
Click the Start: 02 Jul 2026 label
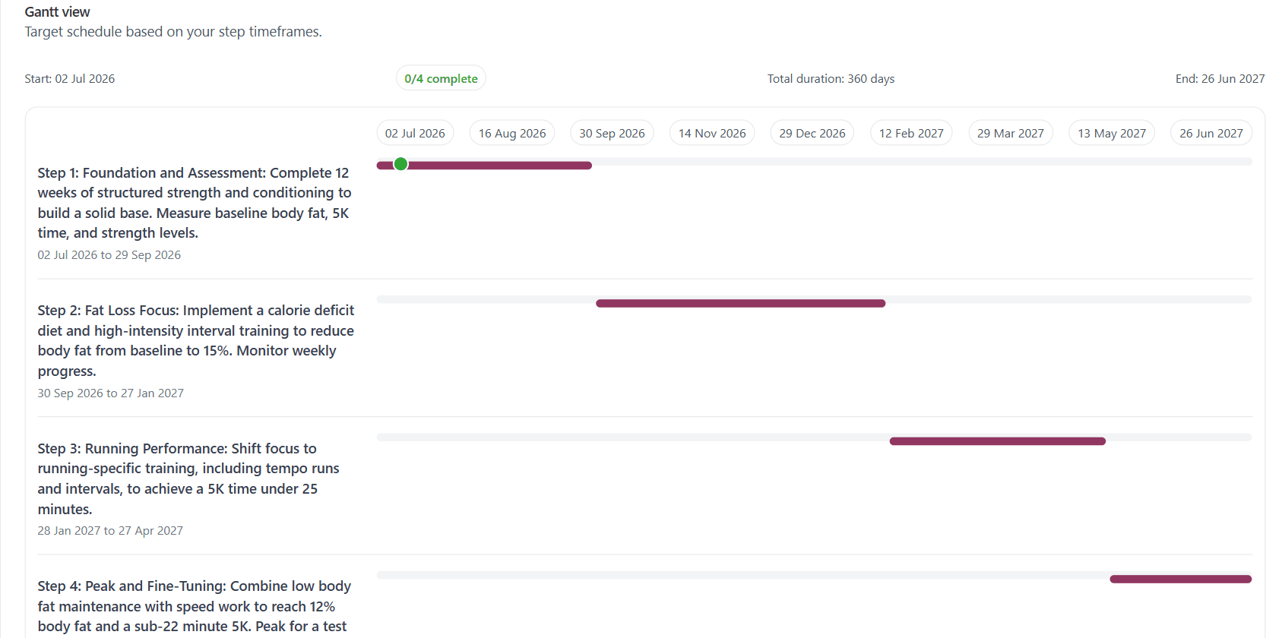(70, 79)
